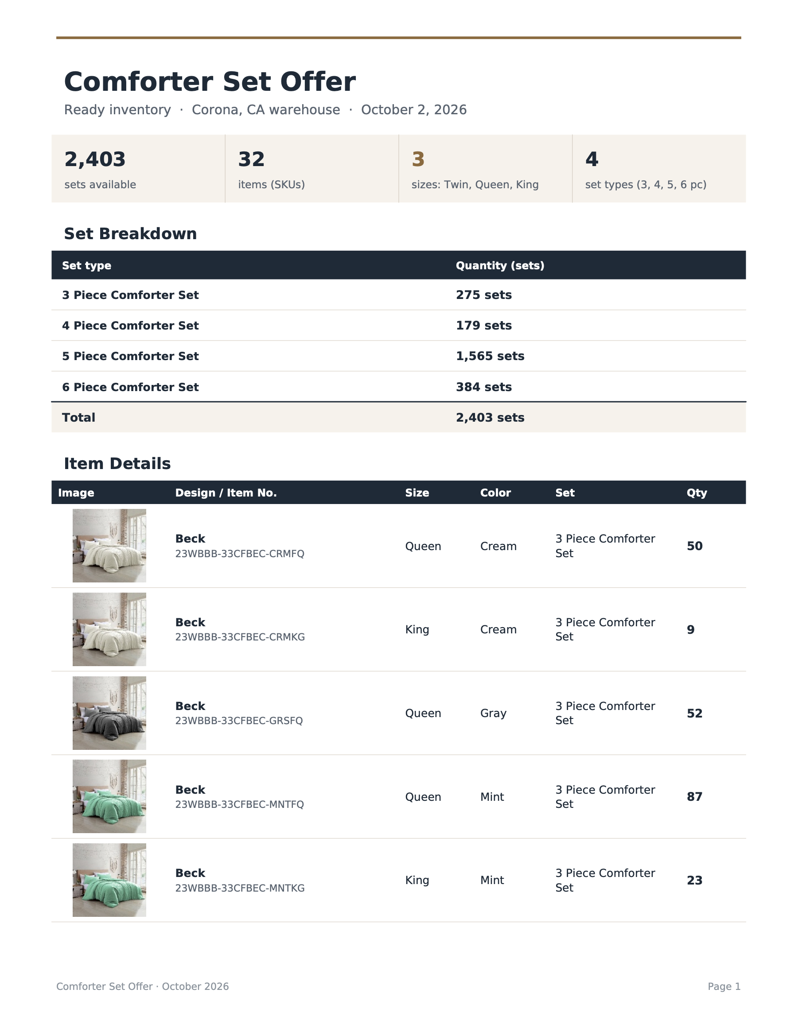The height and width of the screenshot is (1032, 798).
Task: Click quantity "23" in the item table
Action: pos(694,881)
